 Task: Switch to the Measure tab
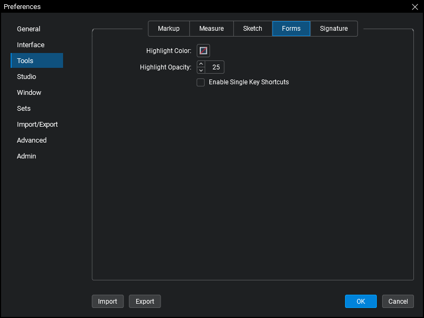211,29
